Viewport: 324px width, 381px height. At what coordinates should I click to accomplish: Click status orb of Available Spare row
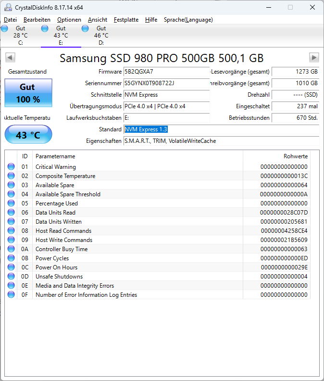click(x=11, y=185)
